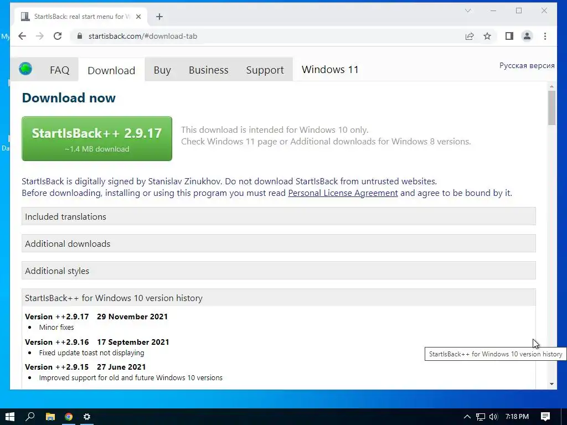Screen dimensions: 567x425
Task: Switch to the Business tab
Action: pos(209,70)
